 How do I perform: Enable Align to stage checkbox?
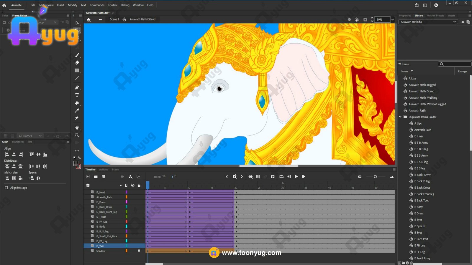point(6,188)
